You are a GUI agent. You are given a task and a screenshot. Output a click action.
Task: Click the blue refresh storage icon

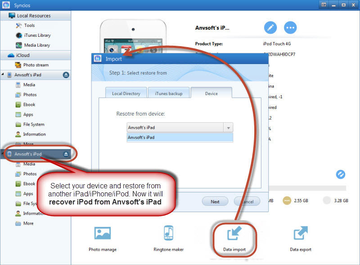tap(341, 174)
